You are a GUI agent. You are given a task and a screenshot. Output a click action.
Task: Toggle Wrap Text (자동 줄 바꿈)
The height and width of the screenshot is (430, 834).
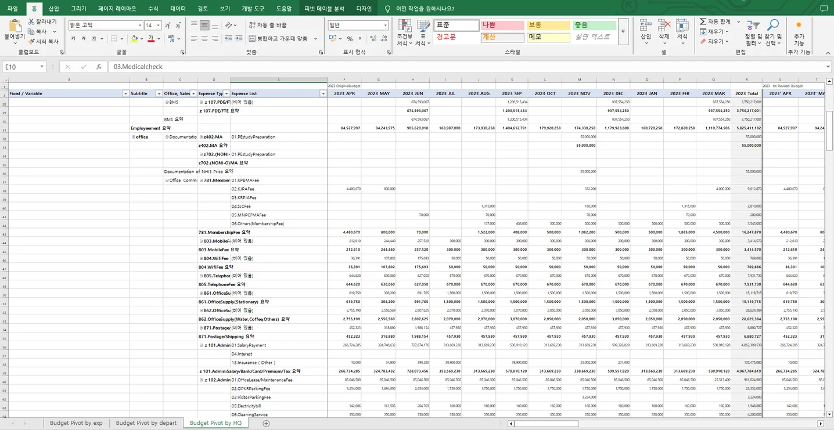click(x=268, y=25)
